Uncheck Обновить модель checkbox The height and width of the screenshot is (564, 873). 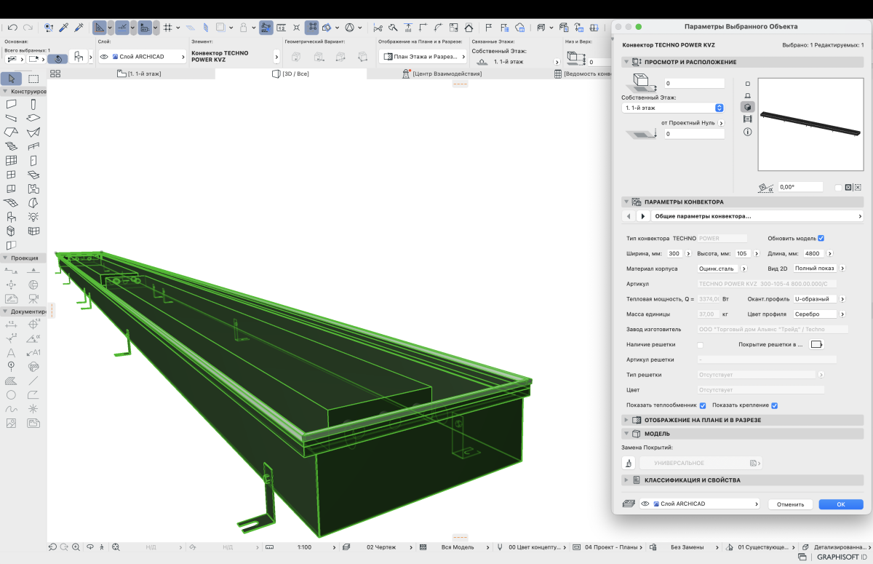pos(821,238)
